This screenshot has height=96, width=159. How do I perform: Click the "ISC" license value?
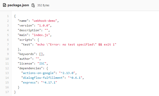[x=42, y=63]
